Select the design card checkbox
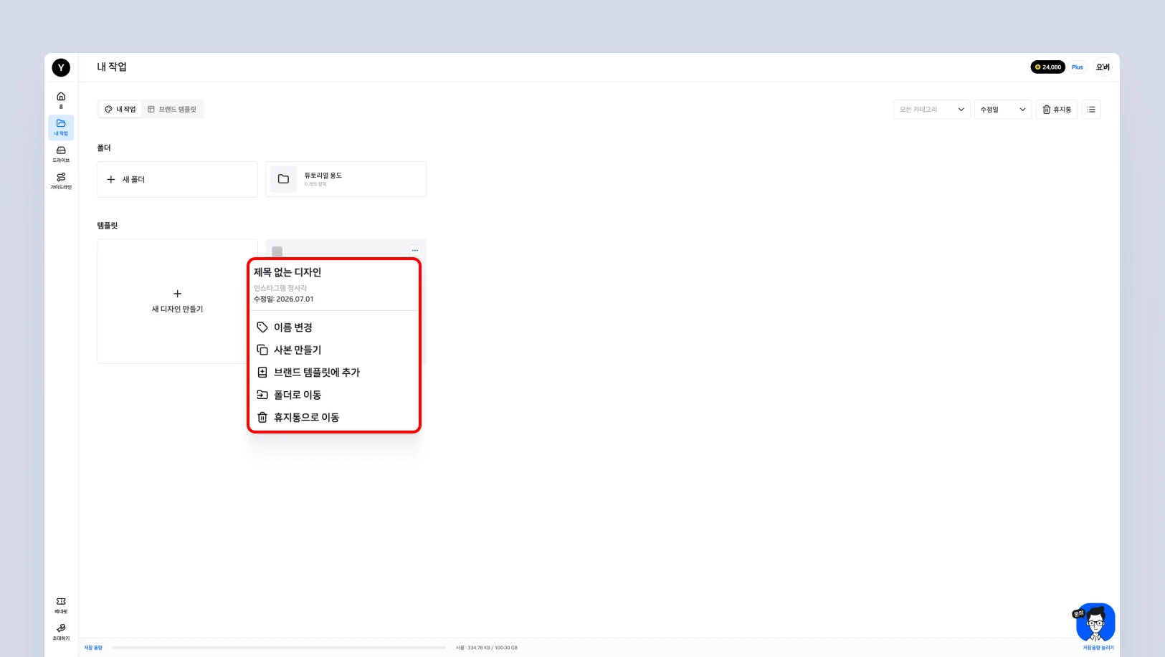The image size is (1165, 657). [277, 251]
